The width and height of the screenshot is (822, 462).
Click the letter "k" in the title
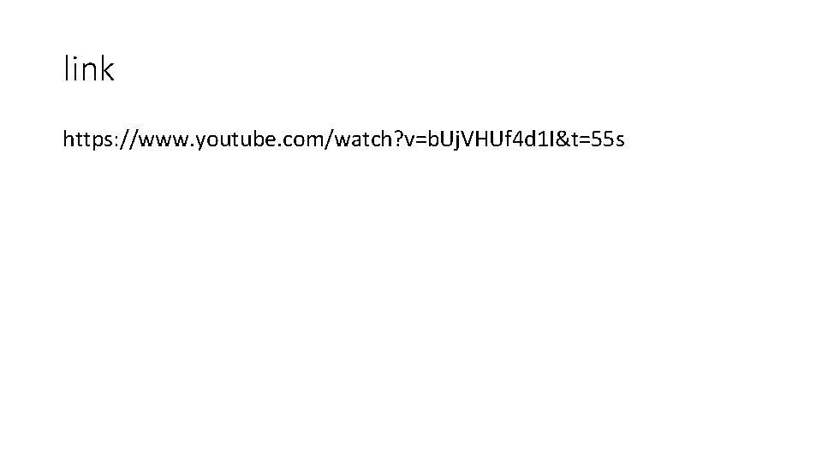pos(106,68)
